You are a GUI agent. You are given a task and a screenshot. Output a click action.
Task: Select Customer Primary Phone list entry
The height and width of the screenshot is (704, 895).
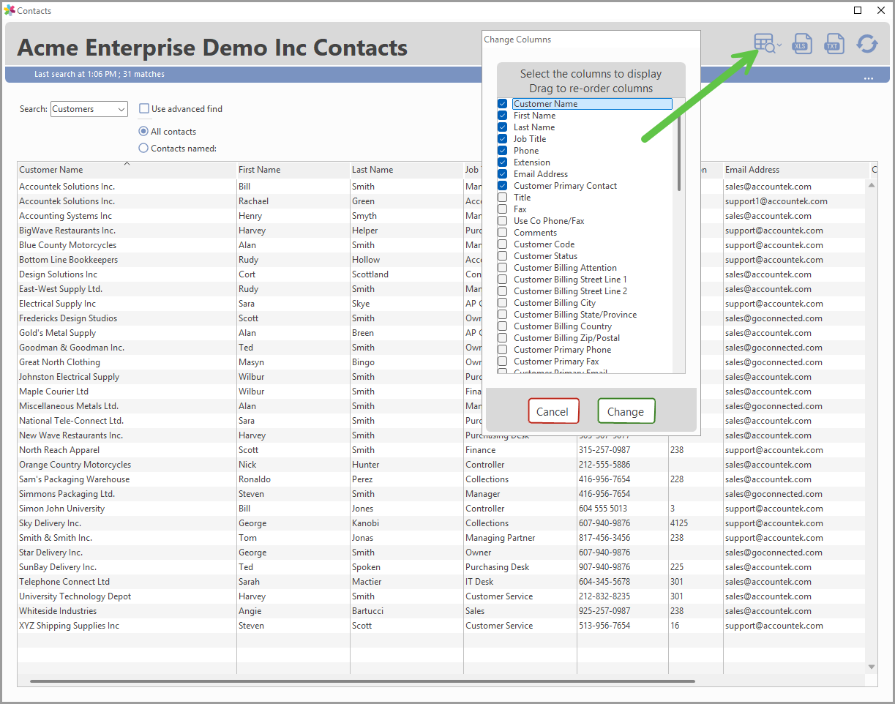point(562,350)
